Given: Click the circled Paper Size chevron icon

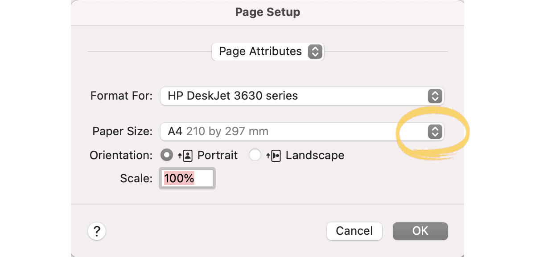Looking at the screenshot, I should click(x=435, y=132).
